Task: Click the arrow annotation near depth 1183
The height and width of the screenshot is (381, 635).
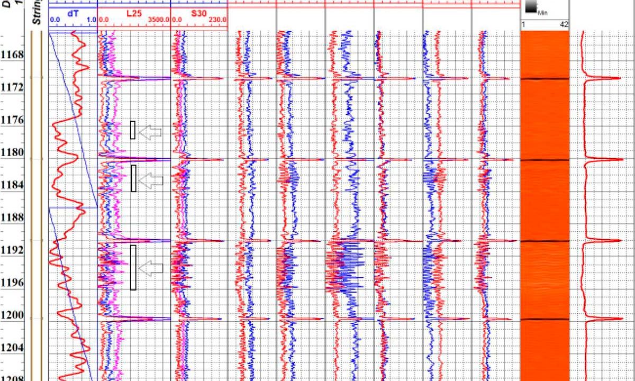Action: (154, 180)
